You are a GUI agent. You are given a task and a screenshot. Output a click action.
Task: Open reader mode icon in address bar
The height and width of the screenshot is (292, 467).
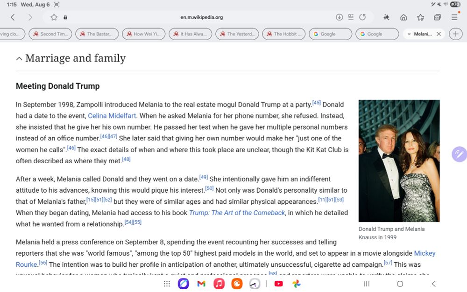pos(351,17)
